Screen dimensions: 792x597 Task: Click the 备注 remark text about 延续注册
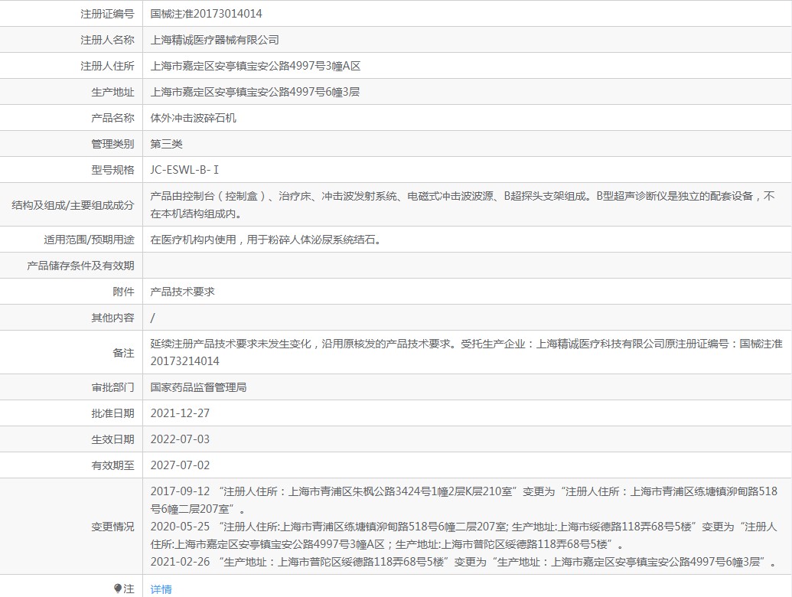[466, 352]
